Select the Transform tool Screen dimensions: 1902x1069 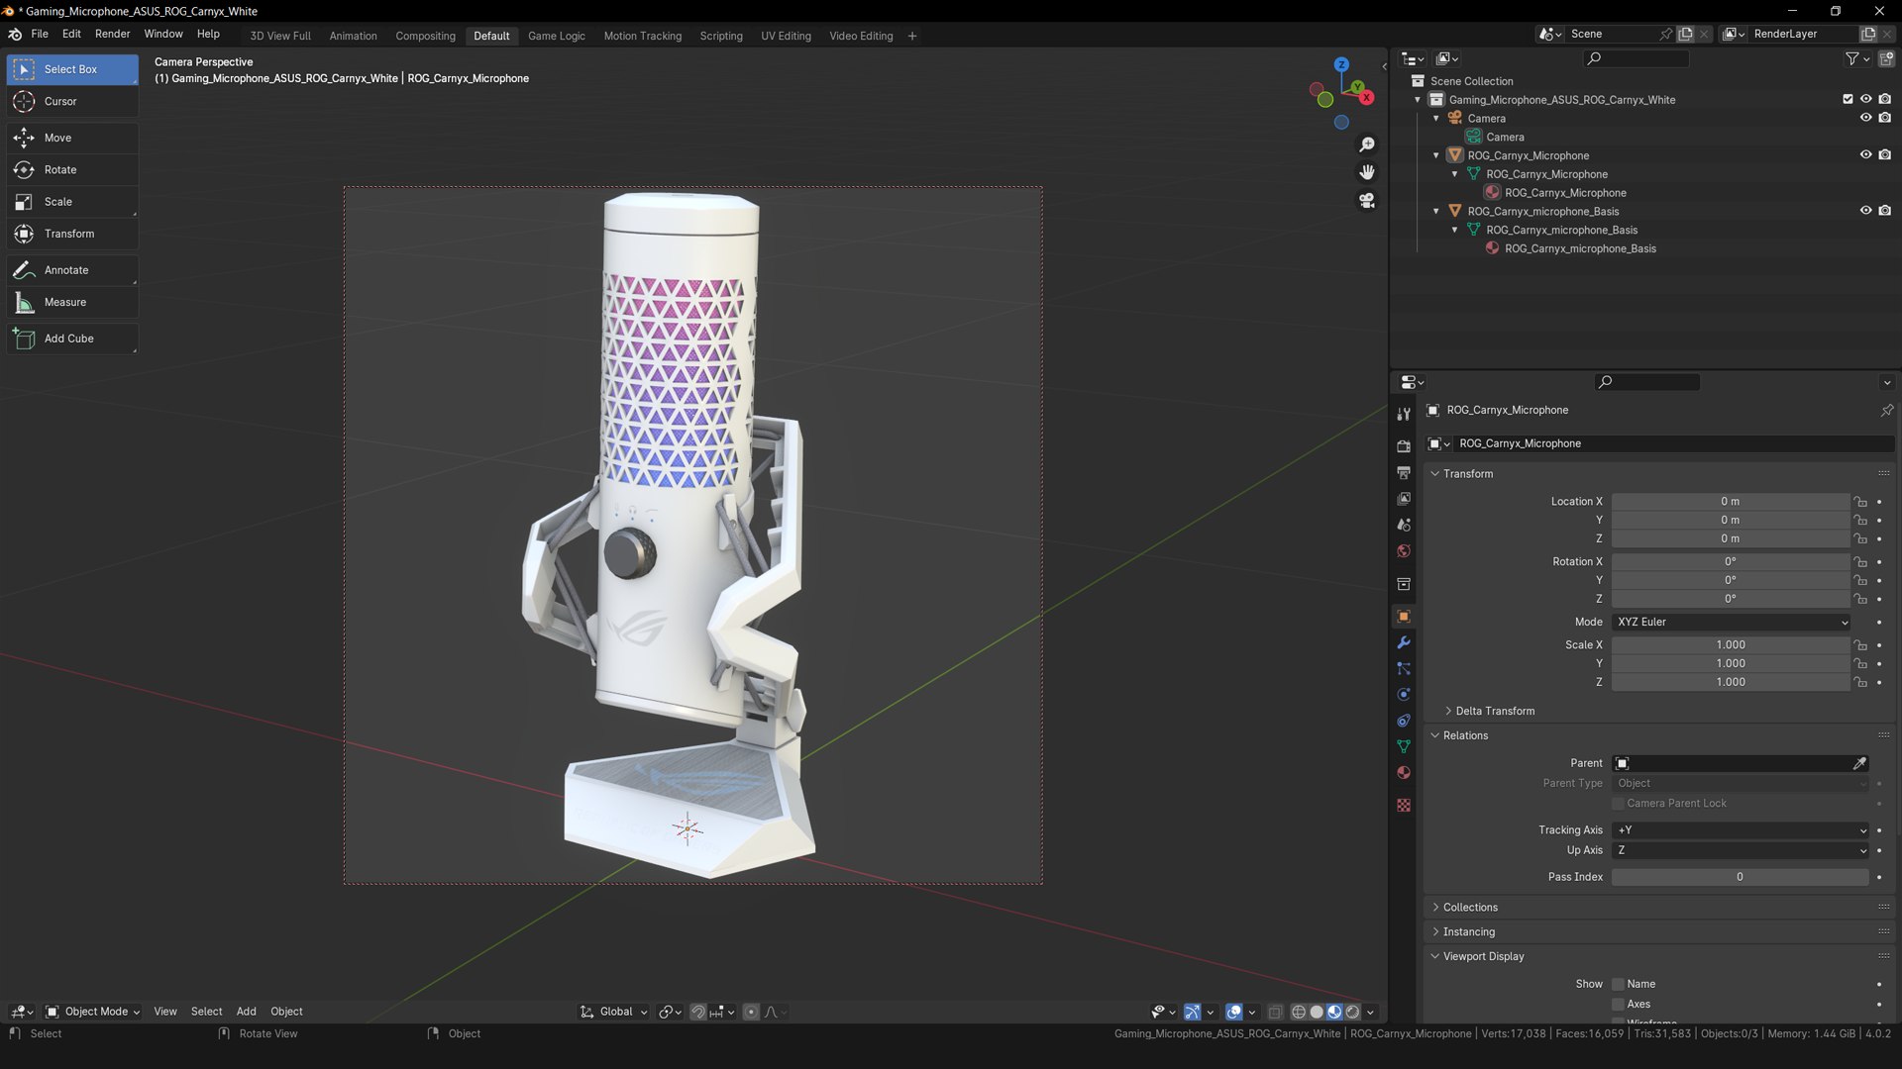[x=72, y=234]
